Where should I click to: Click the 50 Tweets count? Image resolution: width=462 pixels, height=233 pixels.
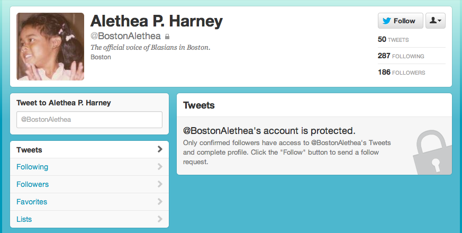point(393,40)
